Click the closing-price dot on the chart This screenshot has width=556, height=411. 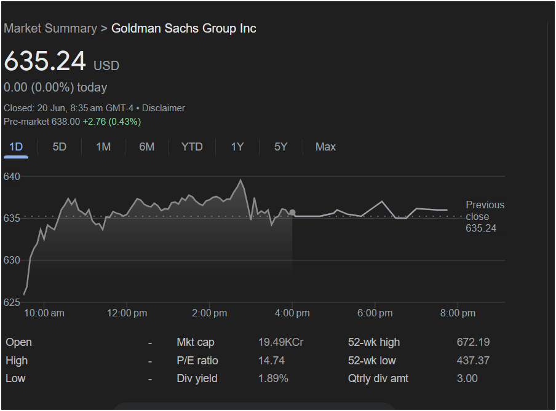click(292, 213)
